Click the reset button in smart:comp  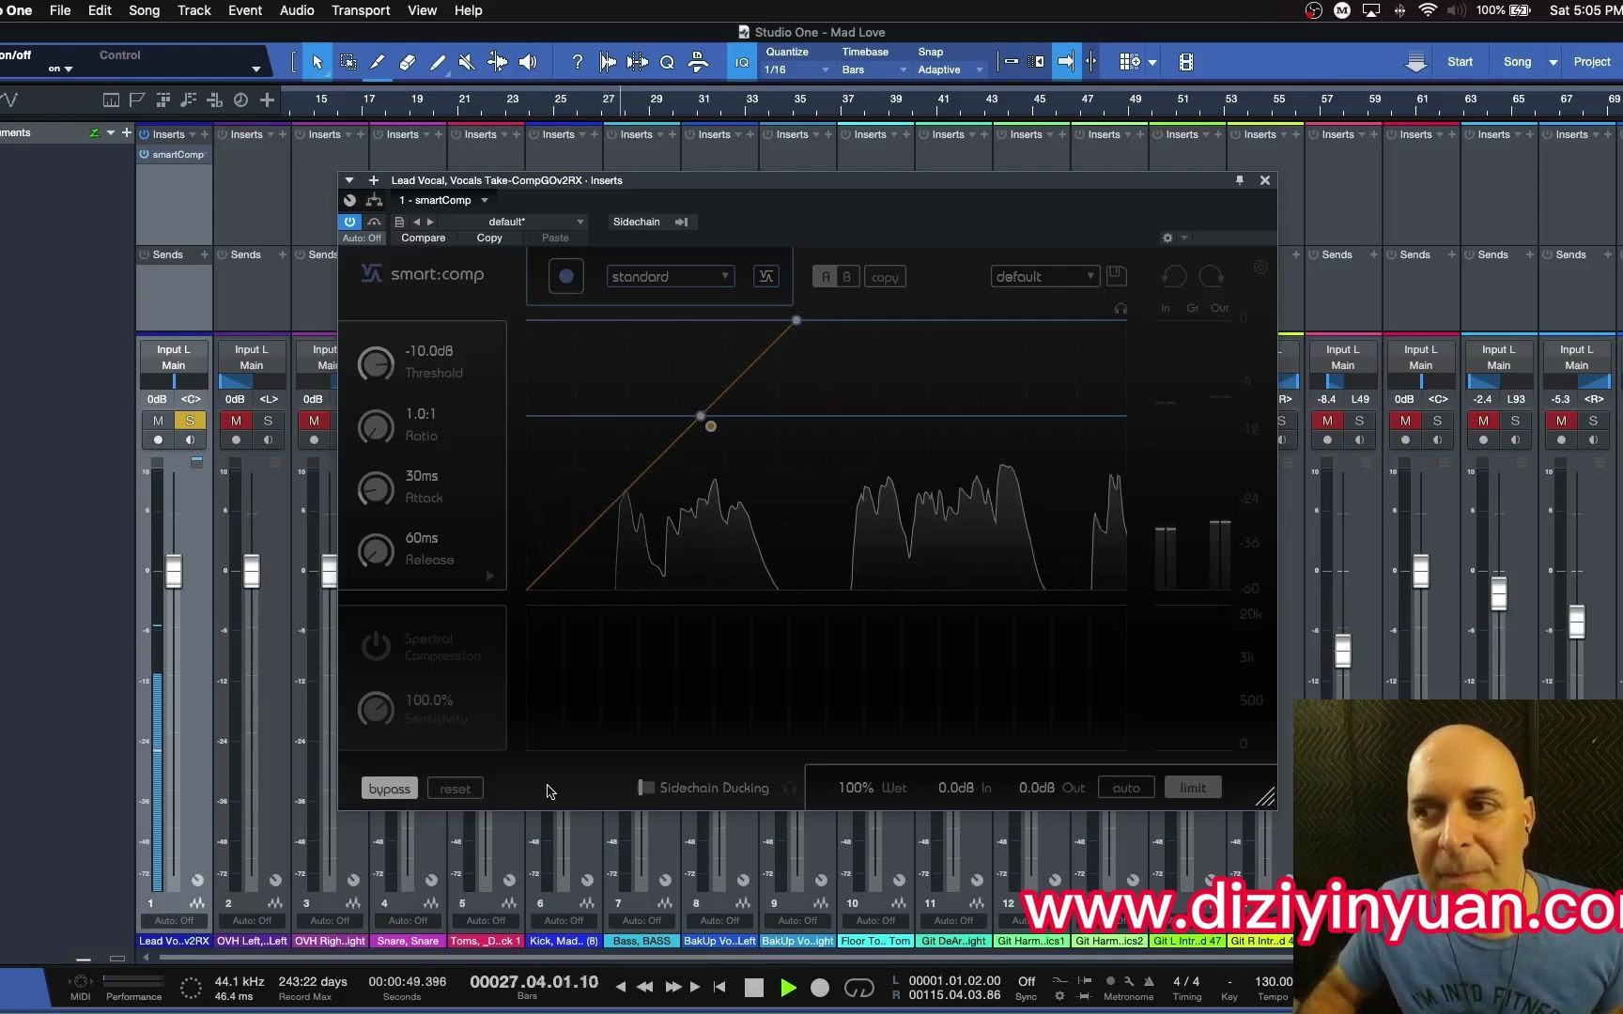coord(456,789)
